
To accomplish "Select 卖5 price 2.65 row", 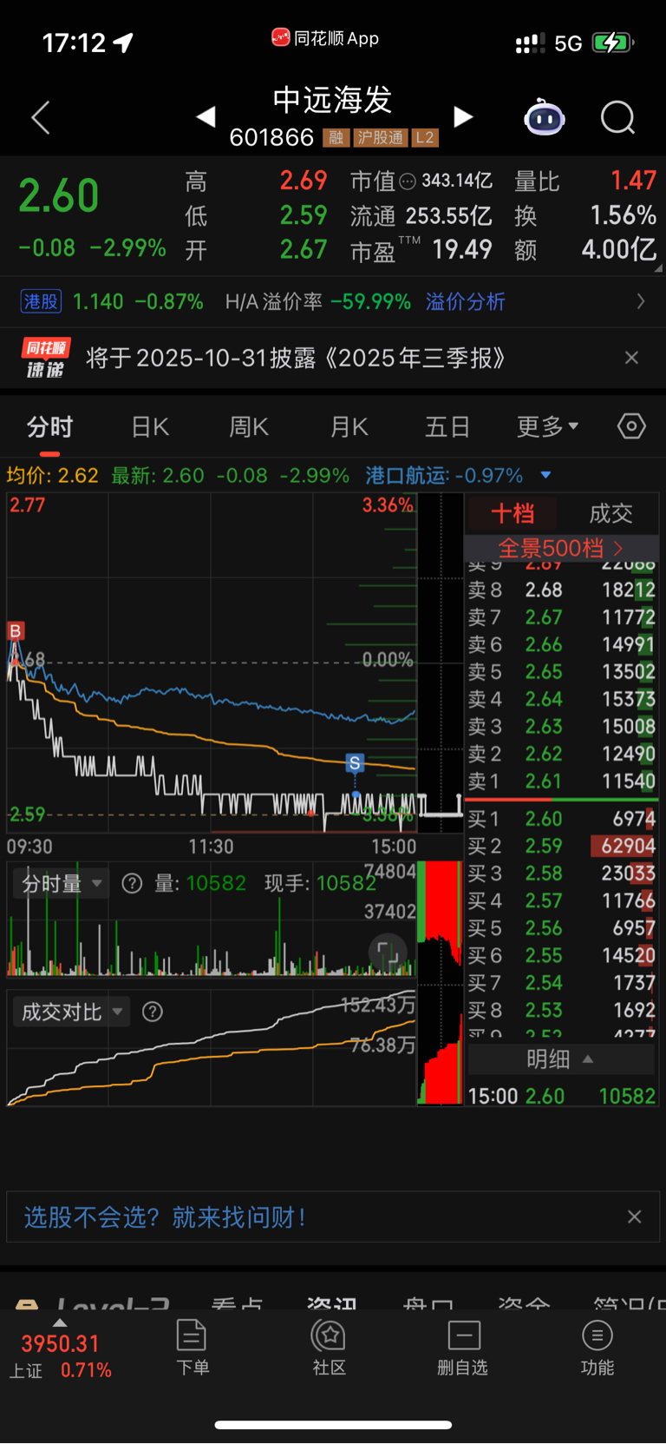I will click(x=561, y=672).
